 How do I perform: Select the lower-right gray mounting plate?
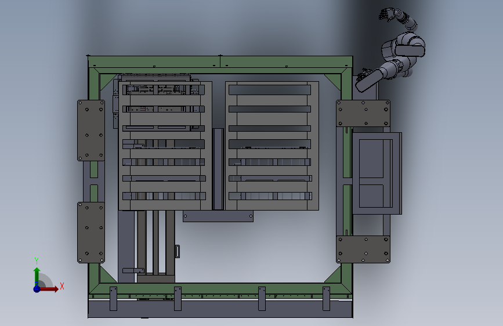(x=363, y=249)
